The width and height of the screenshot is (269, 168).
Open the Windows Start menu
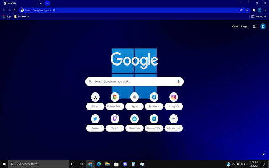4,164
